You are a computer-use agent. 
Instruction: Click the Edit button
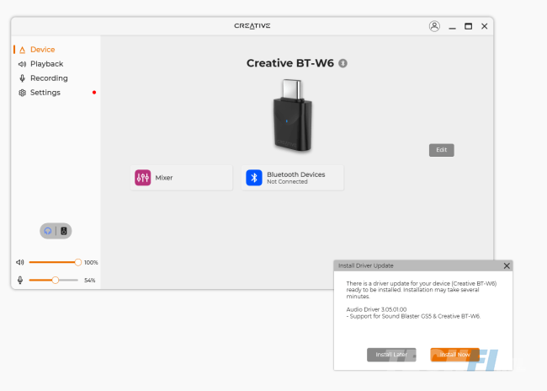pyautogui.click(x=441, y=150)
